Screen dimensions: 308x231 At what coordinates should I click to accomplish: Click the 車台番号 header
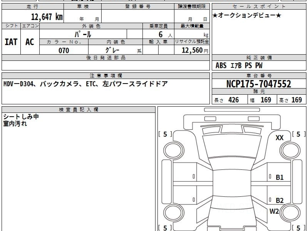pos(259,76)
